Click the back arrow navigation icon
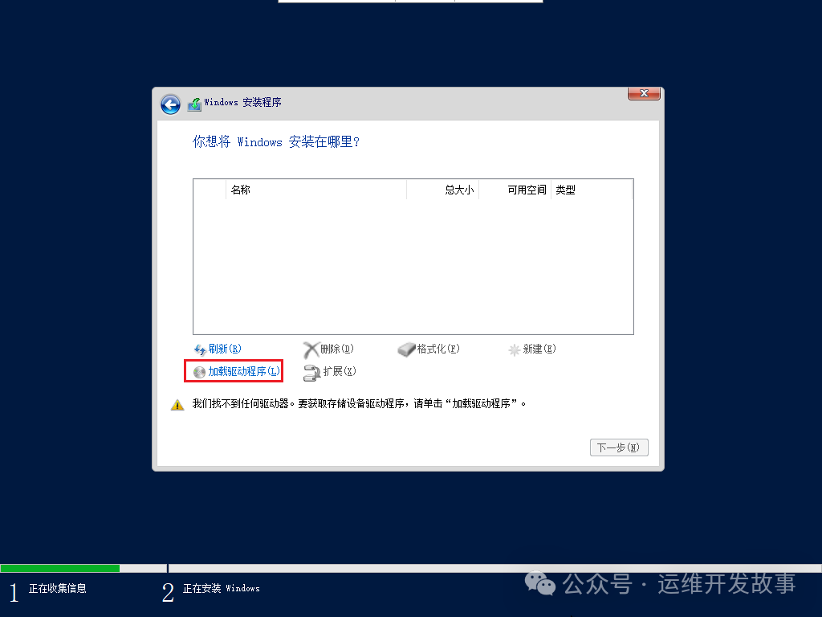822x617 pixels. tap(170, 104)
